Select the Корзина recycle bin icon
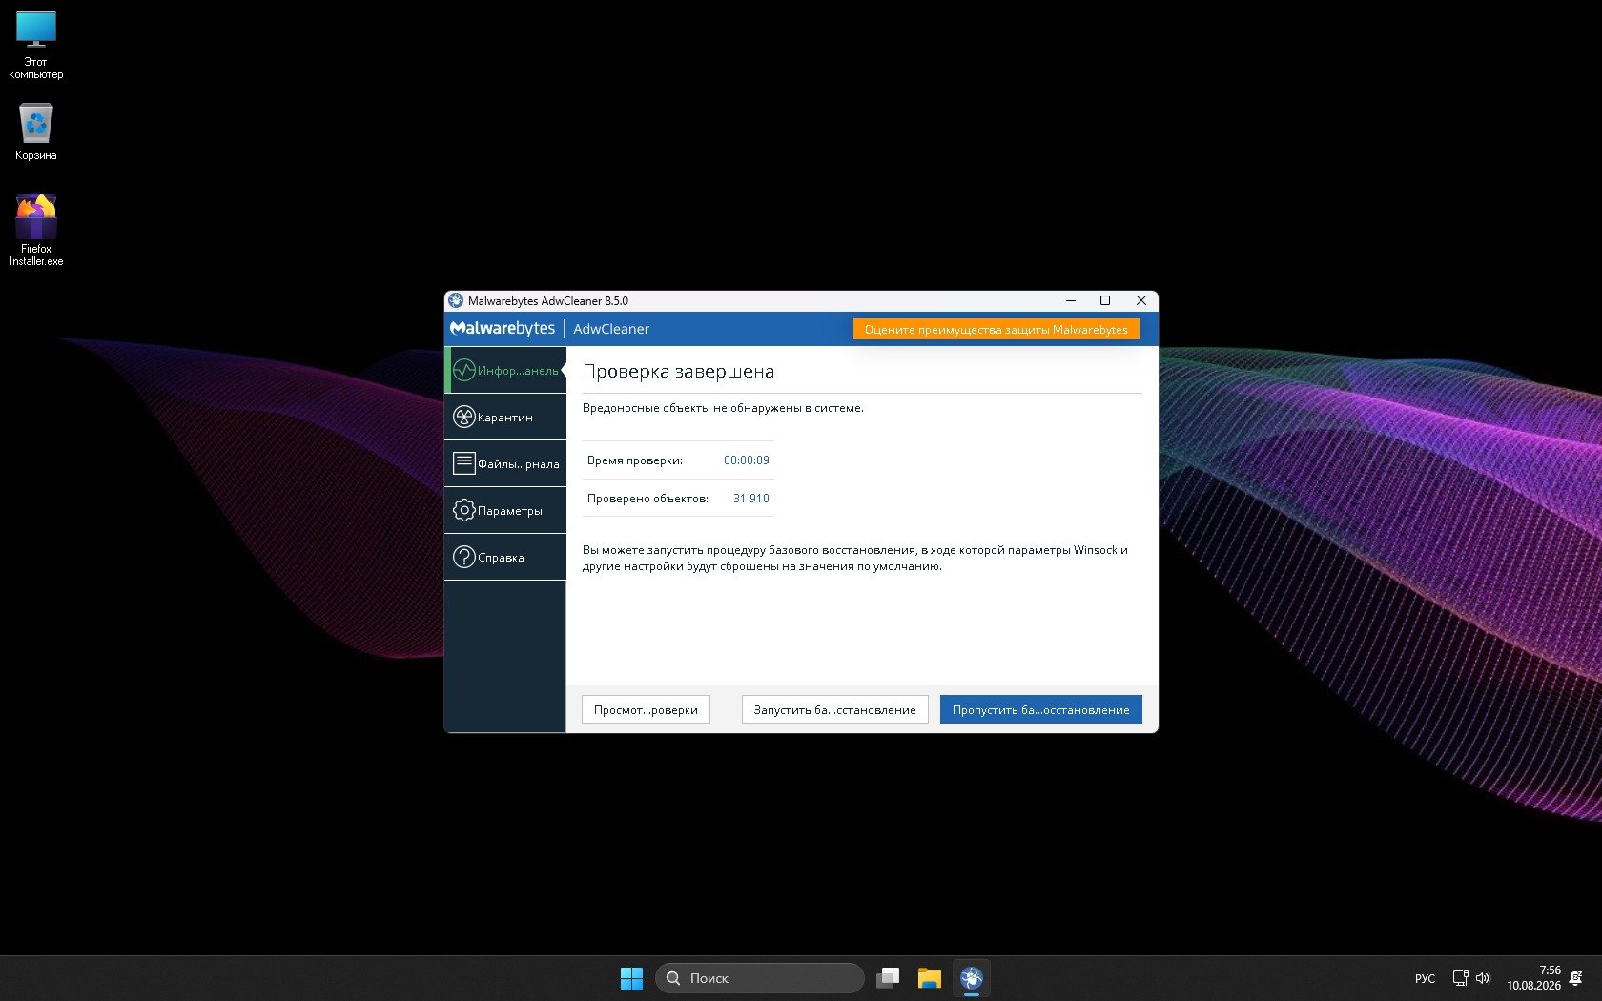Viewport: 1602px width, 1001px height. pos(36,132)
